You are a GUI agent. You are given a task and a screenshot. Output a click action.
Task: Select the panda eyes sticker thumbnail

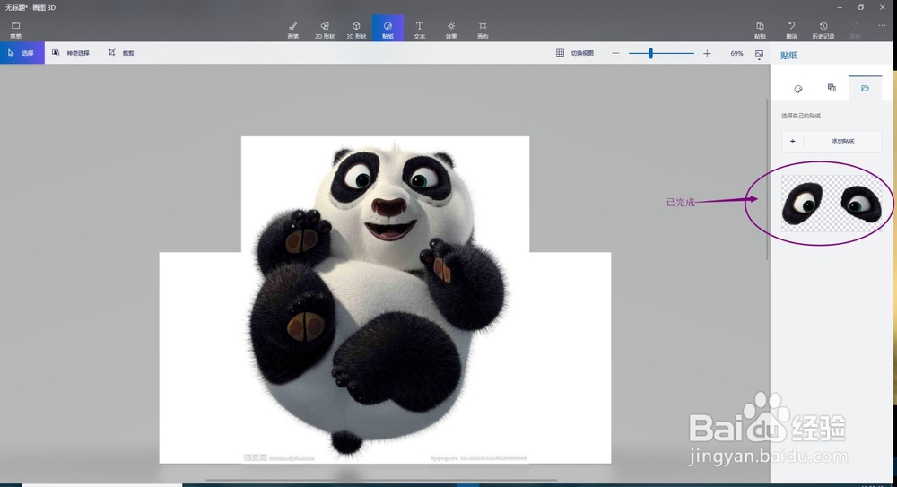click(832, 204)
